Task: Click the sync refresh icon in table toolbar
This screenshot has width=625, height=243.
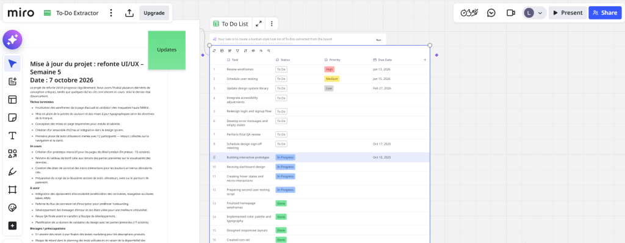Action: click(x=214, y=51)
